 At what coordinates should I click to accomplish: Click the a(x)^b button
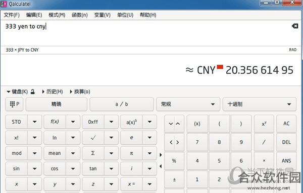point(131,122)
